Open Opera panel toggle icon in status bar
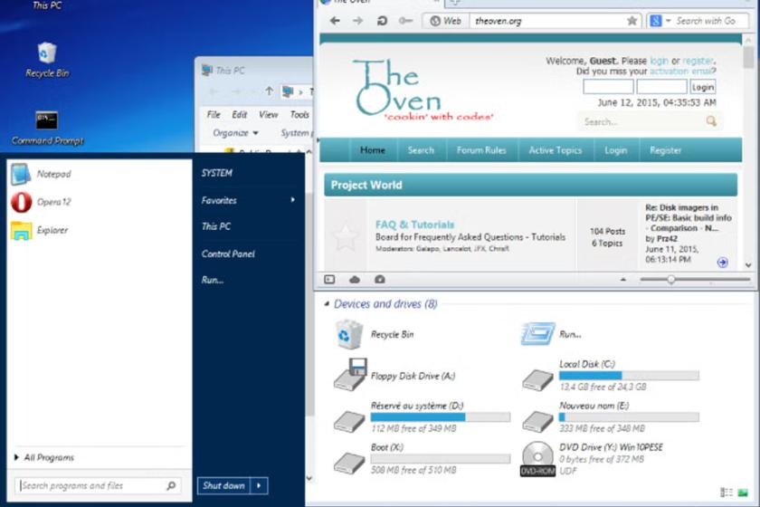Viewport: 760px width, 507px height. point(329,280)
